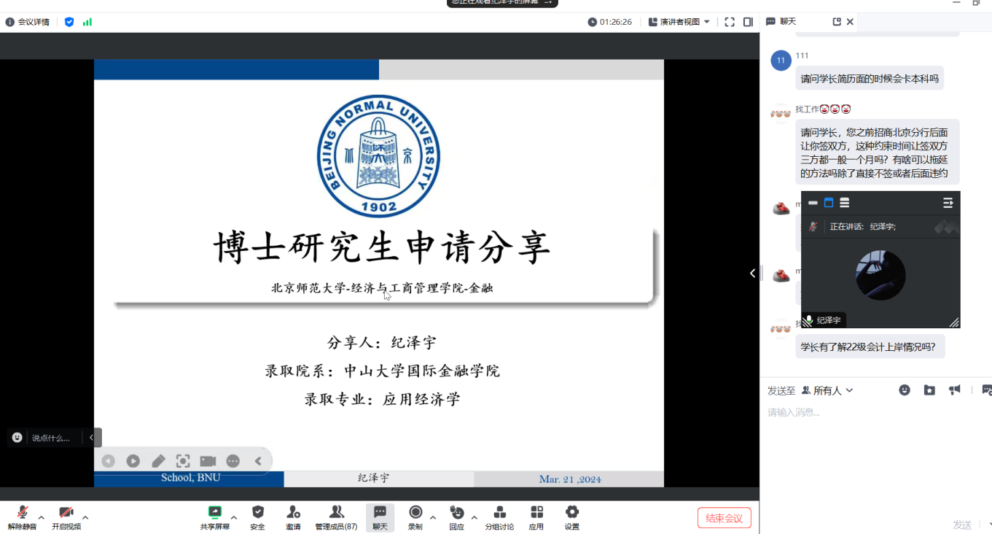Toggle fullscreen mode from the top bar
992x534 pixels.
(x=730, y=21)
